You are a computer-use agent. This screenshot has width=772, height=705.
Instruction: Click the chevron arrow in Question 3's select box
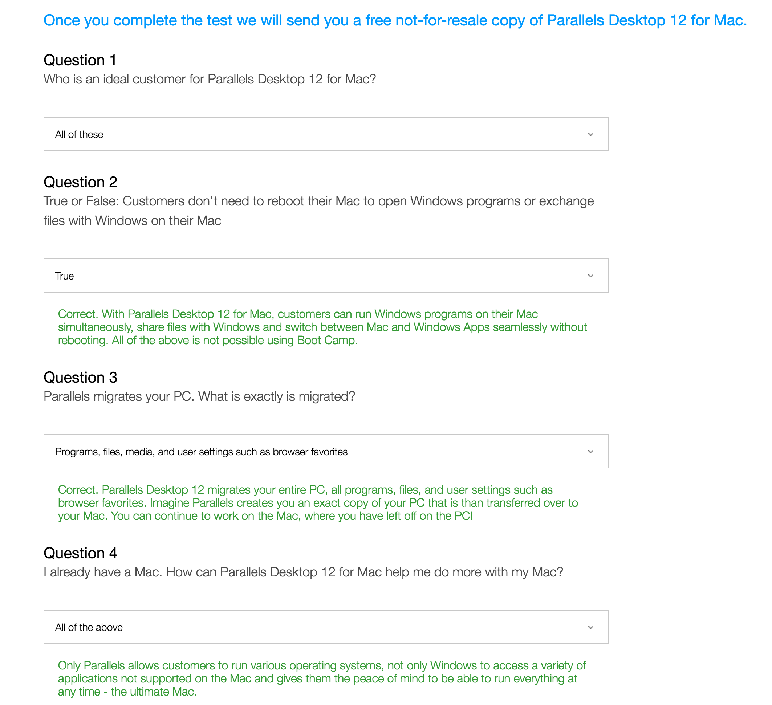tap(590, 452)
